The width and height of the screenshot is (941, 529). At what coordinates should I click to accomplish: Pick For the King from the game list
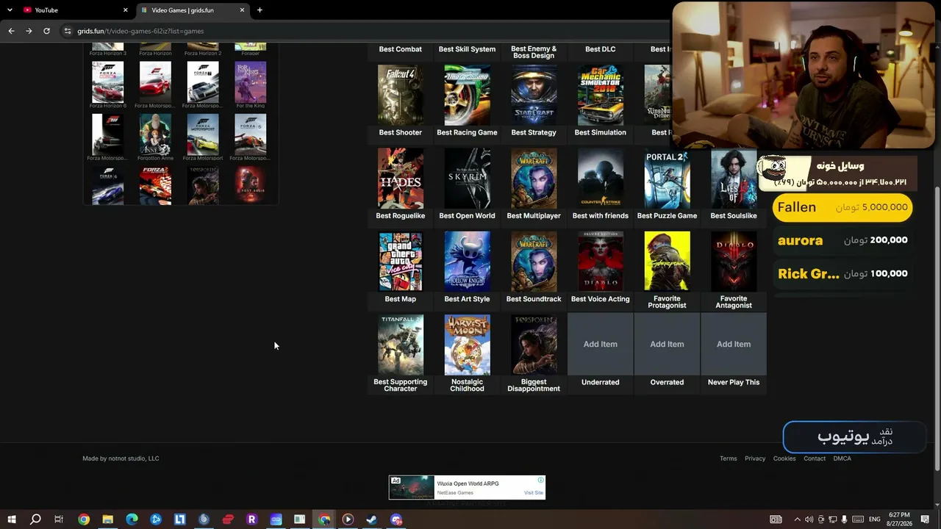click(251, 82)
